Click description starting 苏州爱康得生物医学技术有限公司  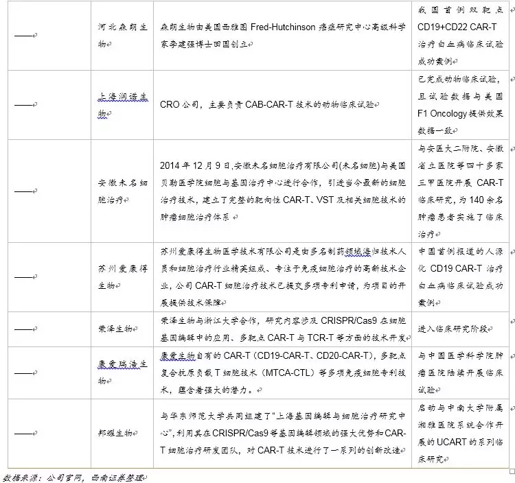(x=283, y=277)
